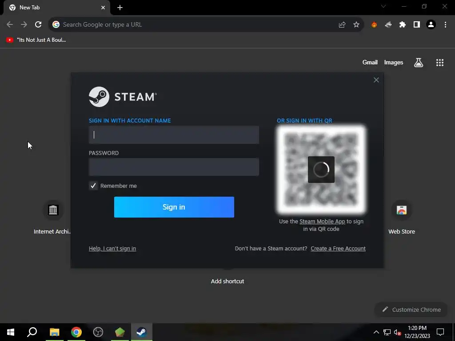The height and width of the screenshot is (341, 455).
Task: Open the Help, I can't sign in link
Action: (x=112, y=249)
